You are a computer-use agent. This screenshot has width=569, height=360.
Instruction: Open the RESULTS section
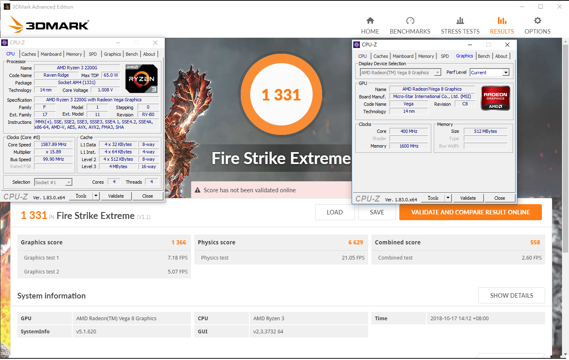click(x=502, y=26)
